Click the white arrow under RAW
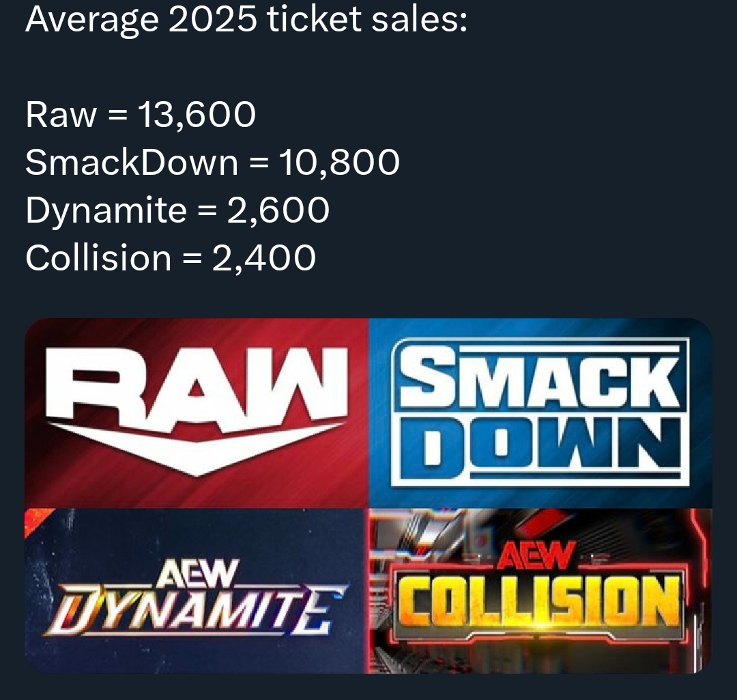 point(194,447)
